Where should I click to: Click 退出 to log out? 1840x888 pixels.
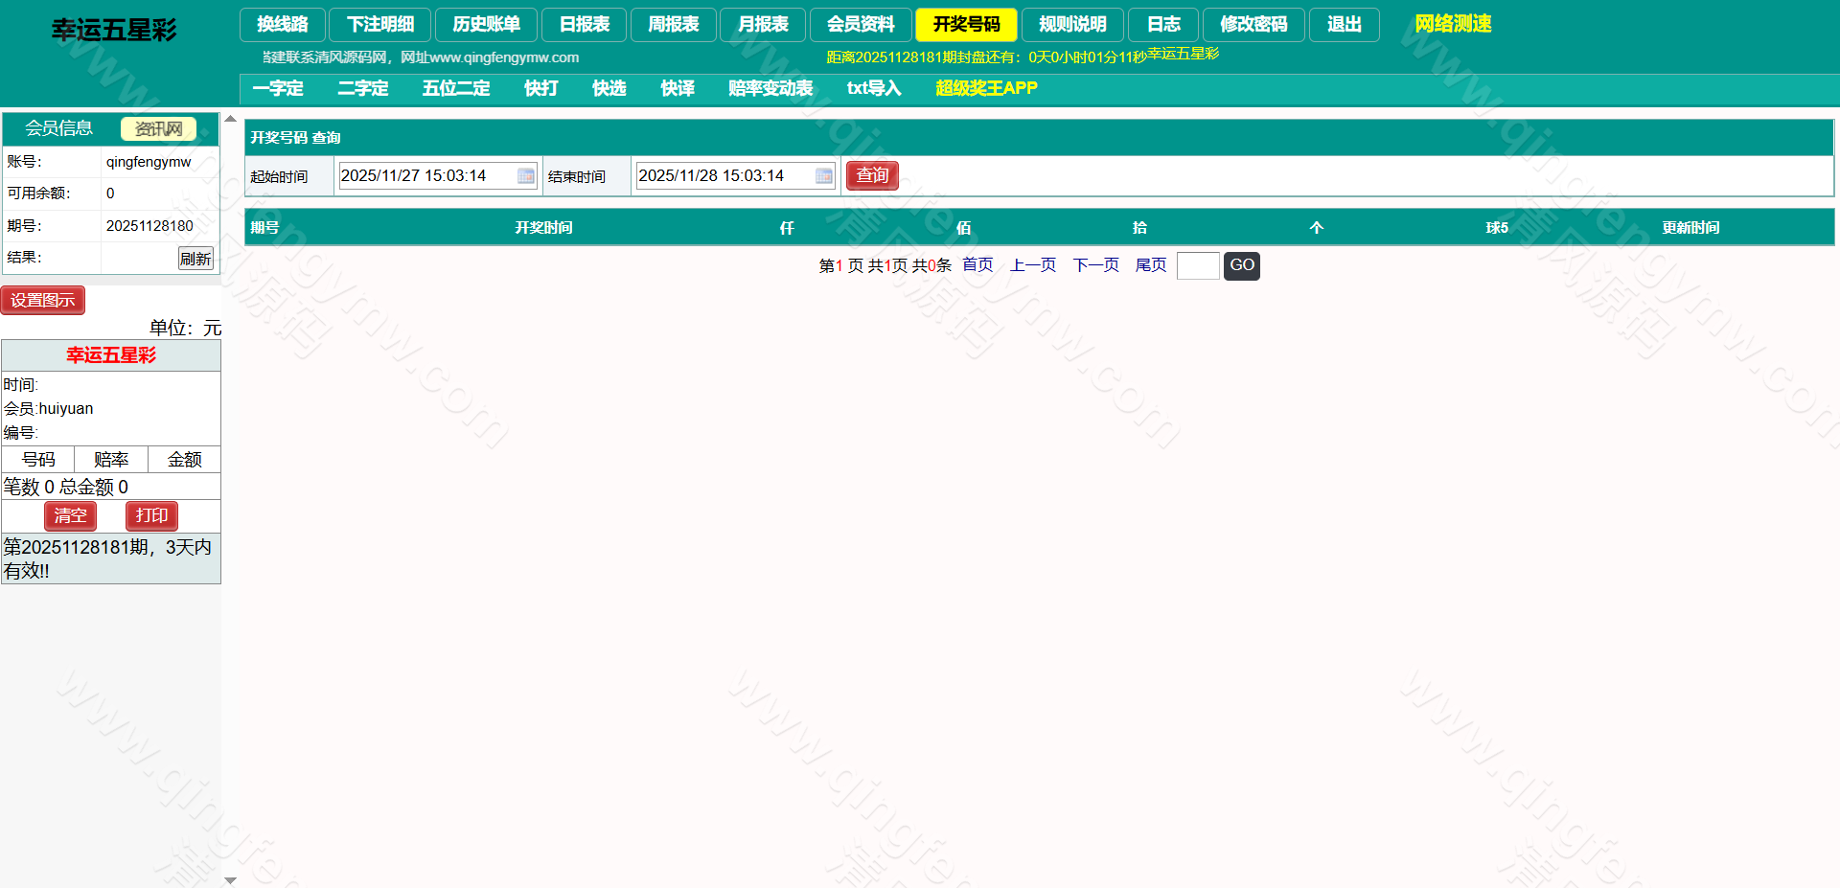click(x=1344, y=25)
